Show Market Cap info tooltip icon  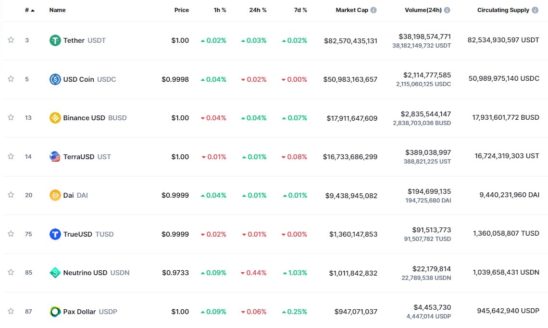click(374, 10)
